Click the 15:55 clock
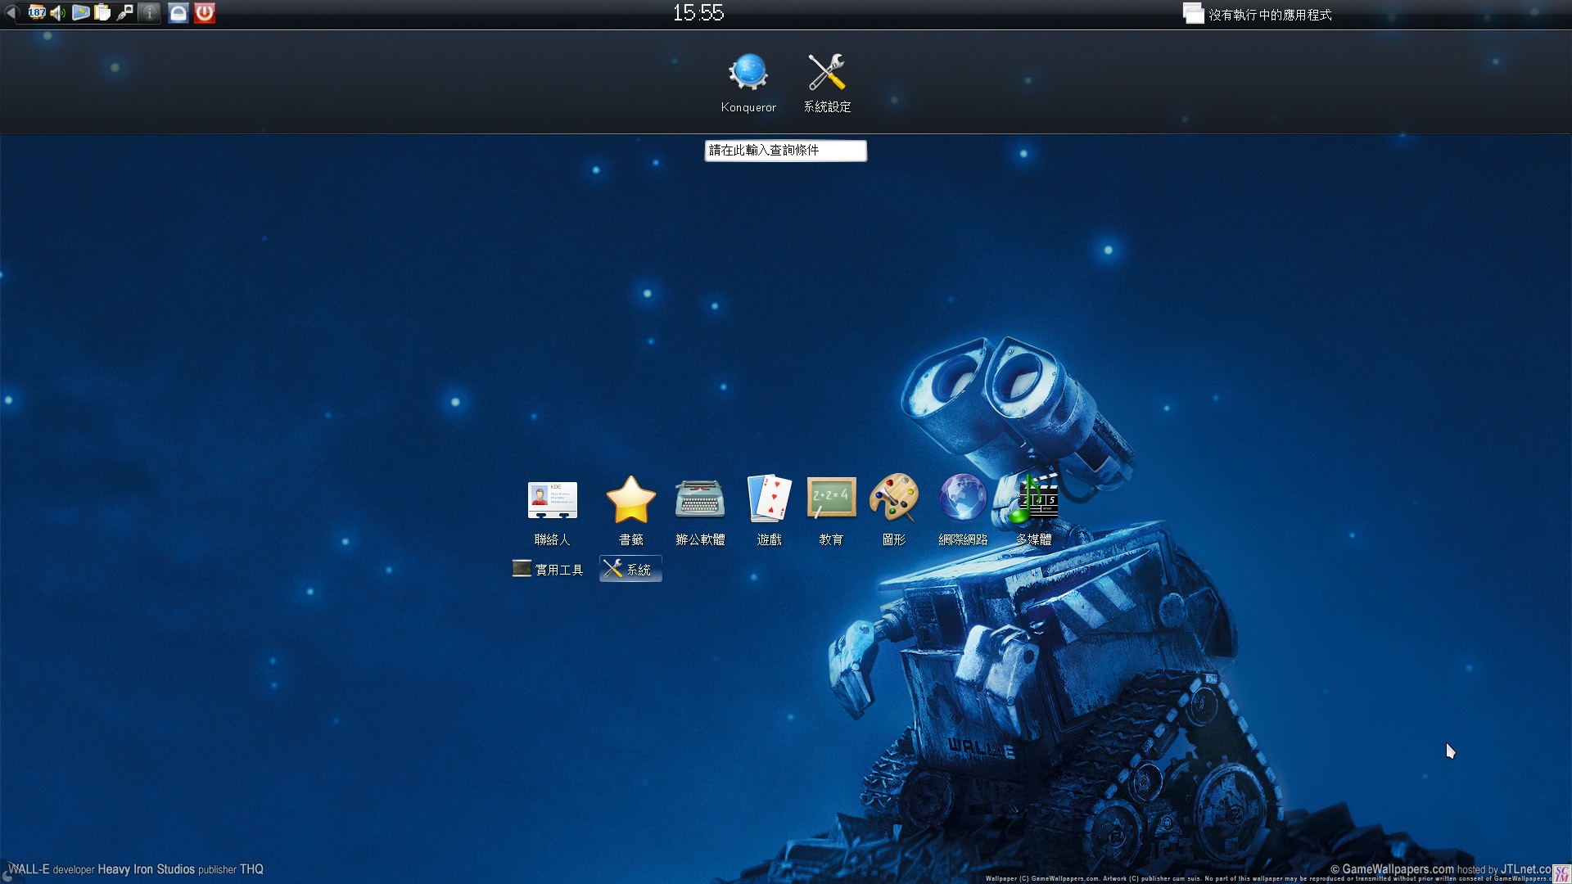This screenshot has width=1572, height=884. coord(698,13)
